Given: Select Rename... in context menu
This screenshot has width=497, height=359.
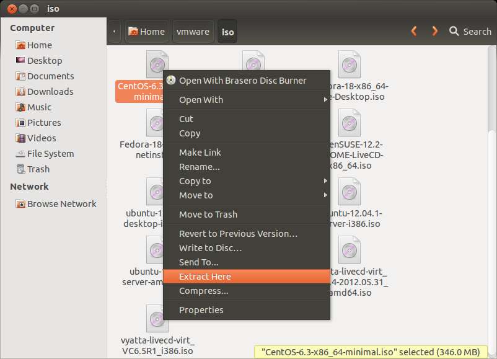Looking at the screenshot, I should click(x=247, y=167).
